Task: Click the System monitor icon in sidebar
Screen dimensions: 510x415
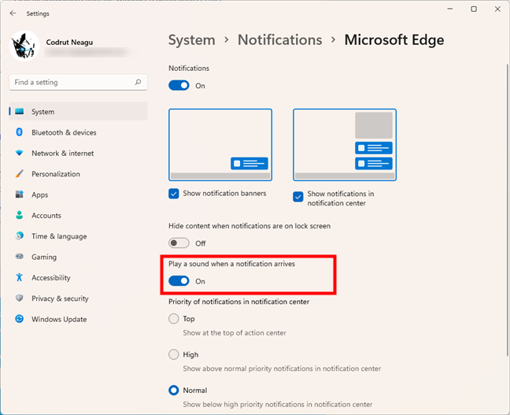Action: tap(20, 111)
